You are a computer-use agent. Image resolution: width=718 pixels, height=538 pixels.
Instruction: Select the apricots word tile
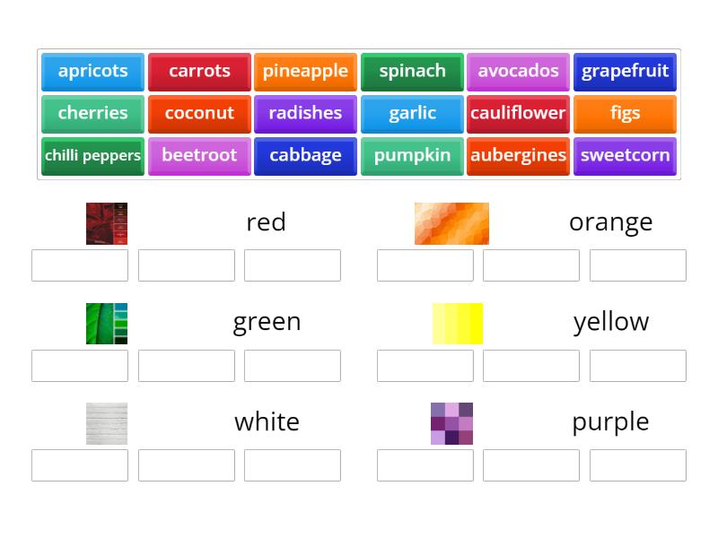point(92,72)
